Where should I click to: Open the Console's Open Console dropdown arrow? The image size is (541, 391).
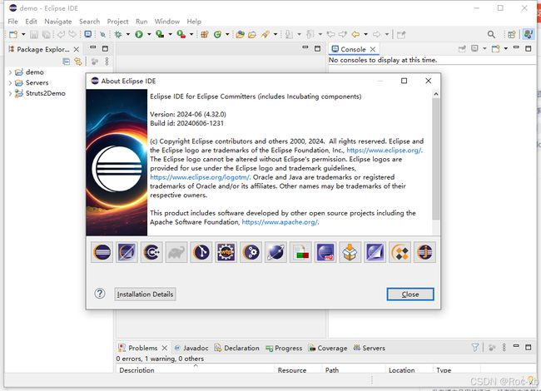(x=506, y=48)
